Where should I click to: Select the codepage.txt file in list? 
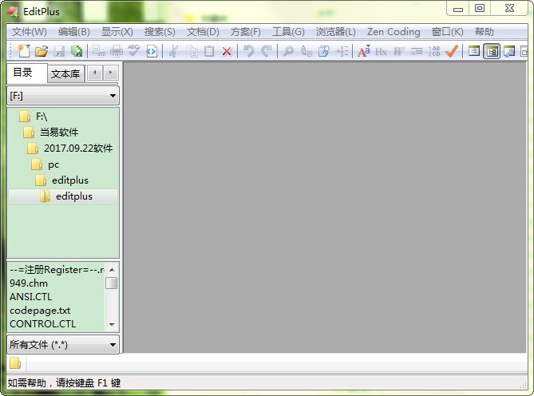pyautogui.click(x=40, y=310)
